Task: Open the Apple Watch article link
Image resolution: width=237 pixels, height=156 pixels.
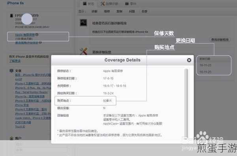Action: coord(33,118)
